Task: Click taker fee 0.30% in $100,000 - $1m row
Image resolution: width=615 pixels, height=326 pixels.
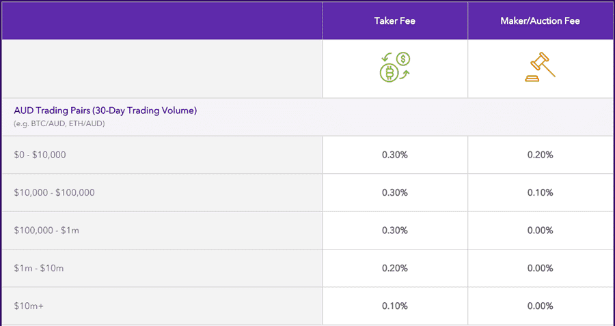Action: 394,231
